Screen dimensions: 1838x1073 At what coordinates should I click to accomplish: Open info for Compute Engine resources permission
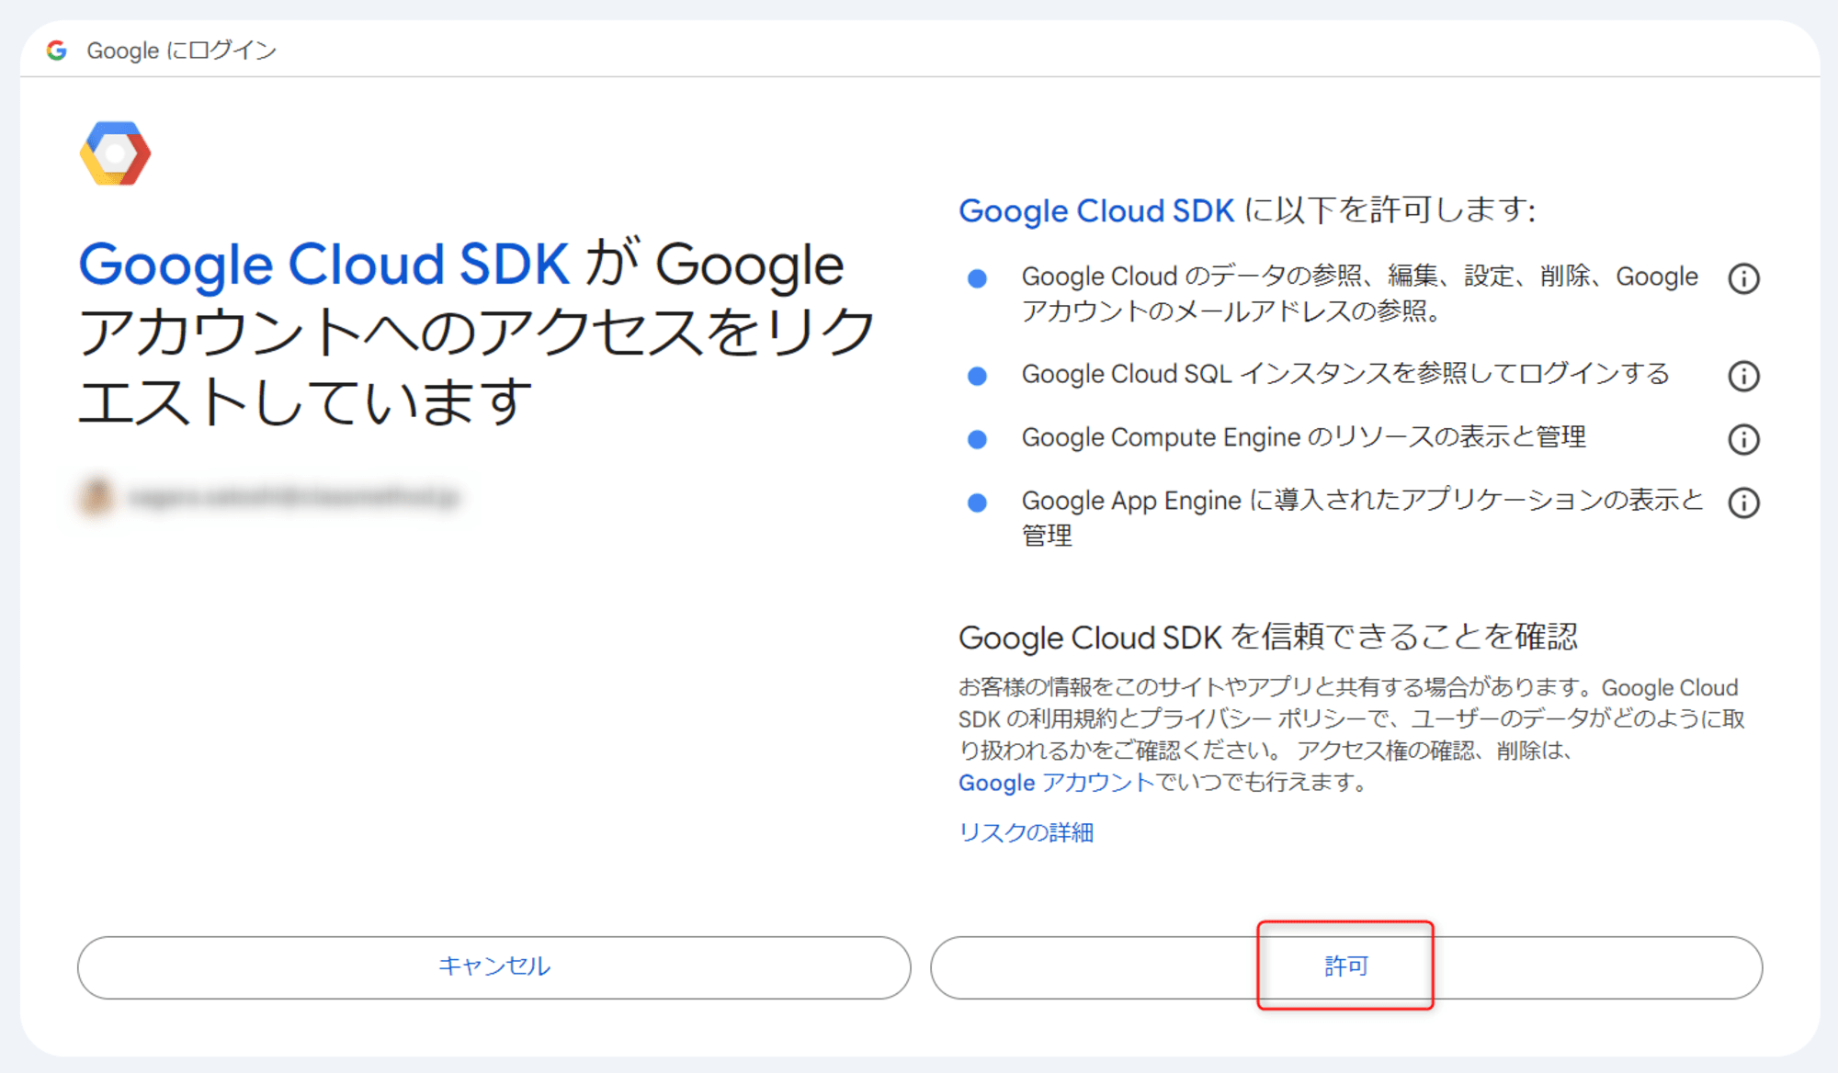coord(1743,439)
